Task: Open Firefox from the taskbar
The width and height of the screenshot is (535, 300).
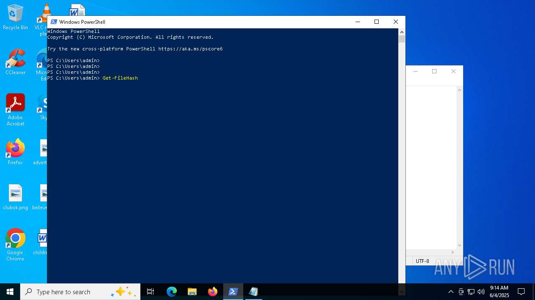Action: tap(213, 292)
